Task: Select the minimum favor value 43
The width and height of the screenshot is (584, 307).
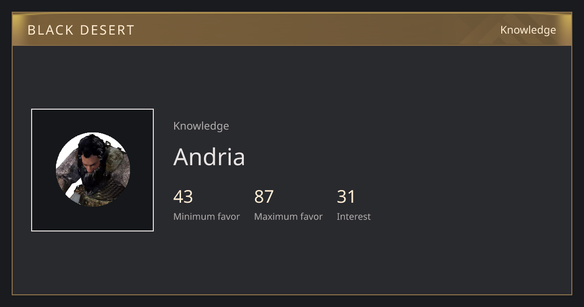Action: point(183,196)
